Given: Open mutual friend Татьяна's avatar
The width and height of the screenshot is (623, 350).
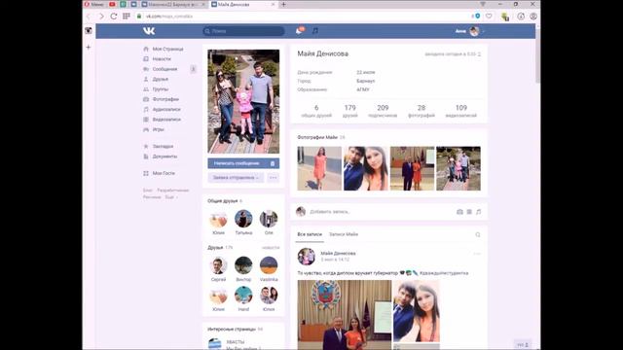Looking at the screenshot, I should (x=243, y=219).
